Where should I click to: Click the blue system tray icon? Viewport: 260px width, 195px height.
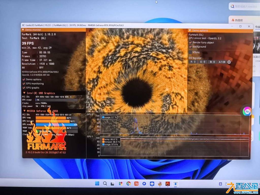220,184
